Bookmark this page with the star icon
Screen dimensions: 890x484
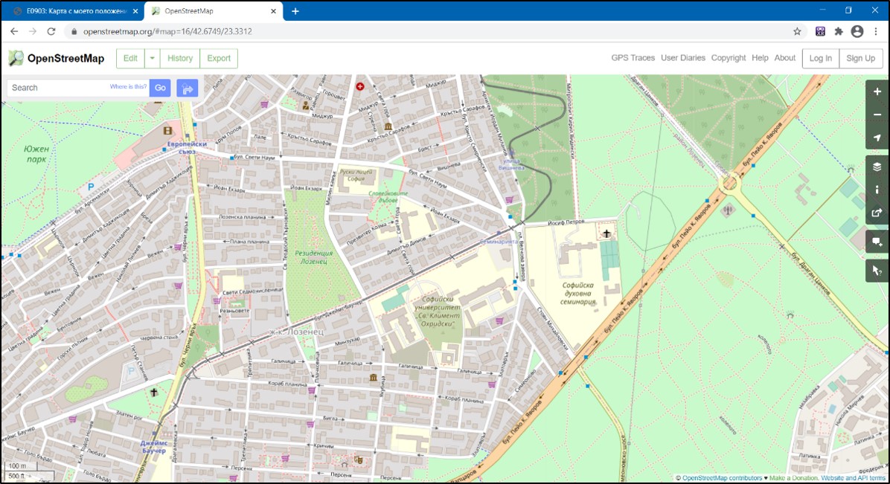point(797,31)
